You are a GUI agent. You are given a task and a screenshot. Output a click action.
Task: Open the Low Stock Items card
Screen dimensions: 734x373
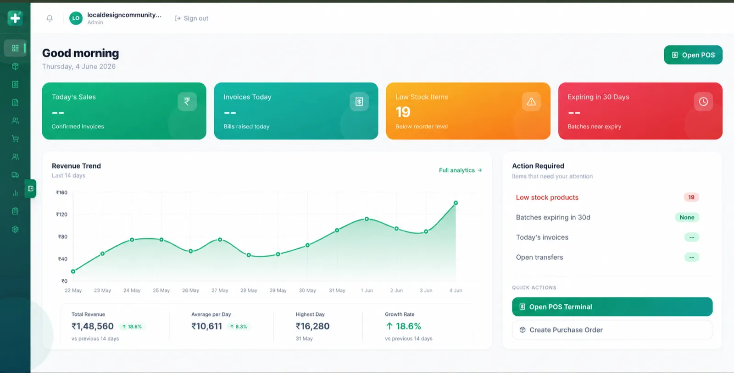click(468, 111)
